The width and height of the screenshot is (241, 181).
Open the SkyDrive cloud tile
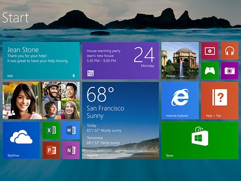tap(21, 140)
